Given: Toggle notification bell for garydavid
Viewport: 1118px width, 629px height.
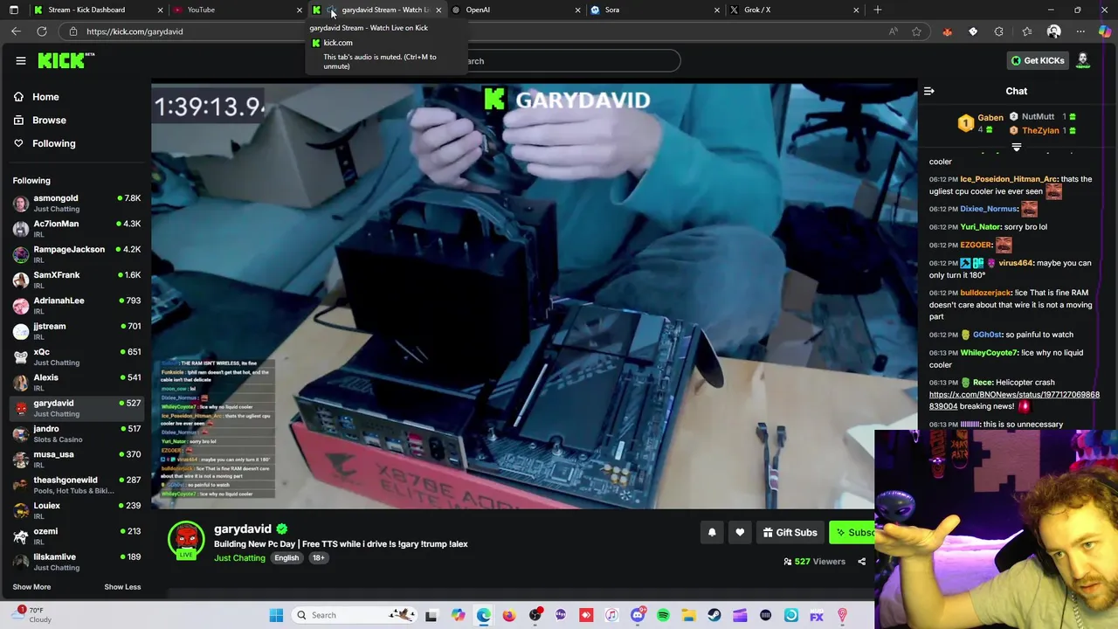Looking at the screenshot, I should tap(712, 532).
